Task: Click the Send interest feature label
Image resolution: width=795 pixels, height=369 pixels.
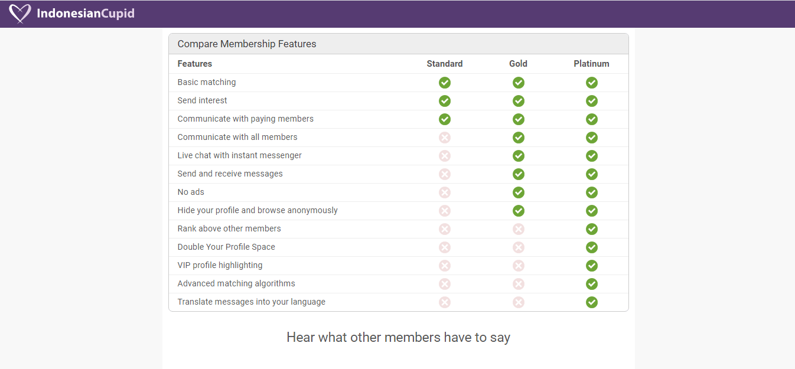Action: point(202,100)
